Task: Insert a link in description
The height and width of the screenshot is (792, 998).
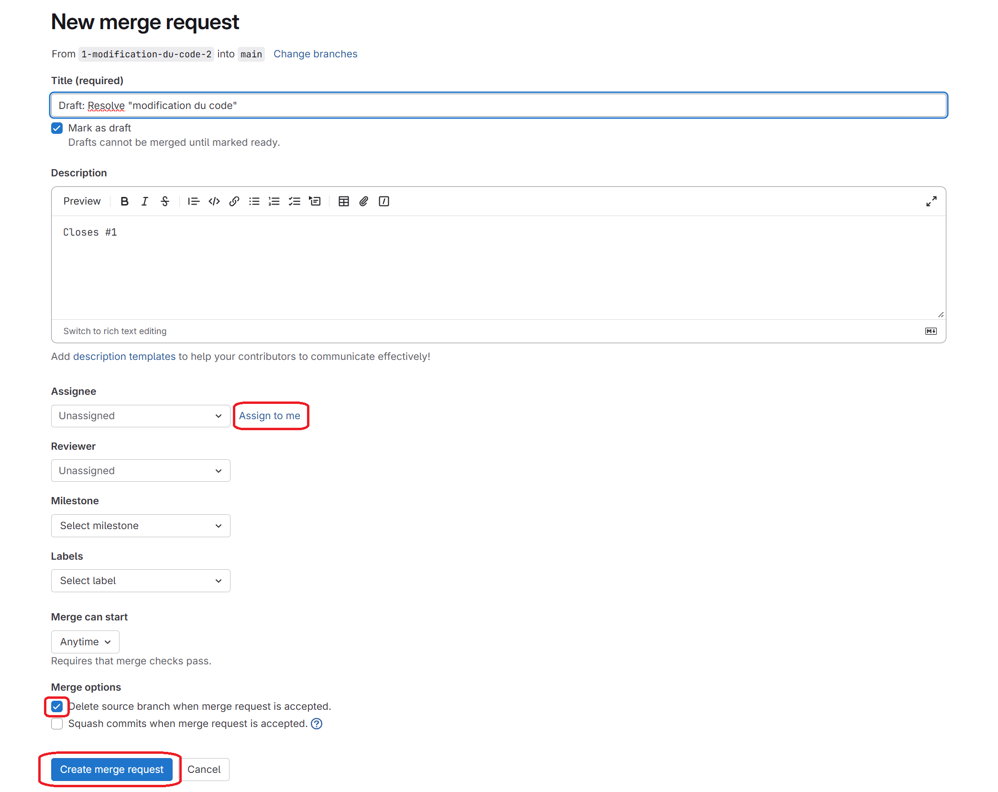Action: (234, 201)
